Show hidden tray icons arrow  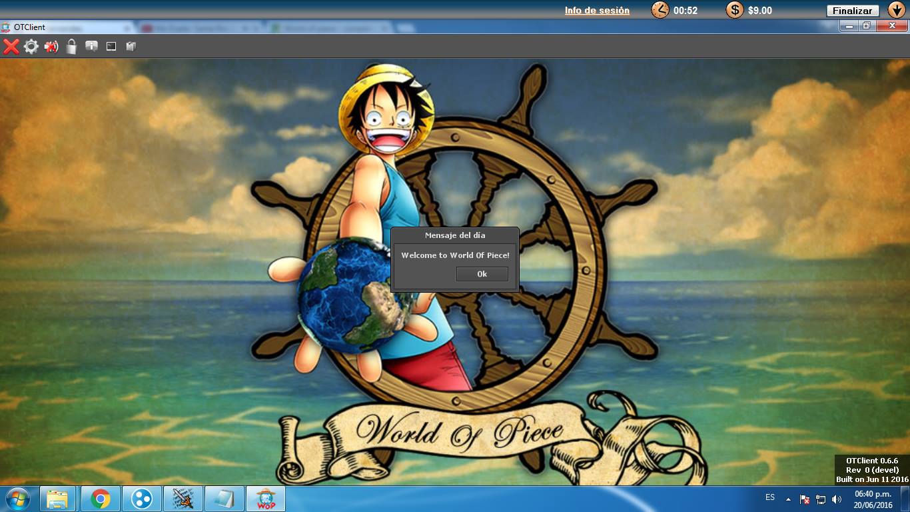pos(788,499)
